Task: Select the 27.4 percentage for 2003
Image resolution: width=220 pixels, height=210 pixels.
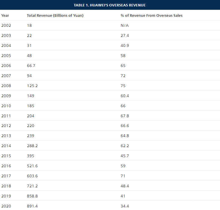Action: click(x=125, y=35)
